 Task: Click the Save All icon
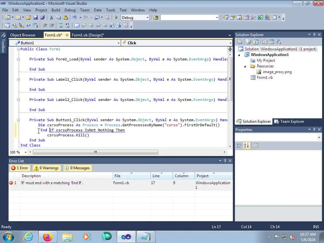(42, 18)
